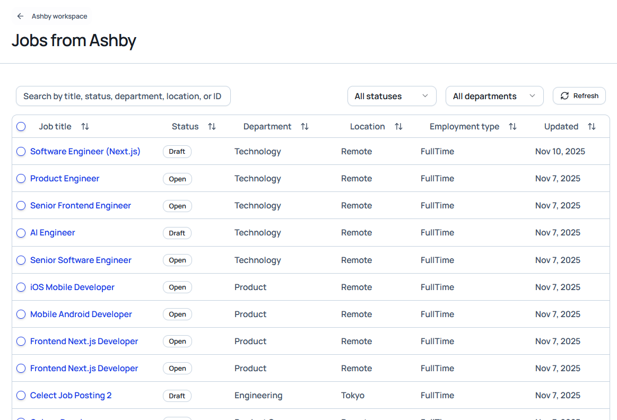
Task: Click the Draft status badge for AI Engineer
Action: click(x=177, y=233)
